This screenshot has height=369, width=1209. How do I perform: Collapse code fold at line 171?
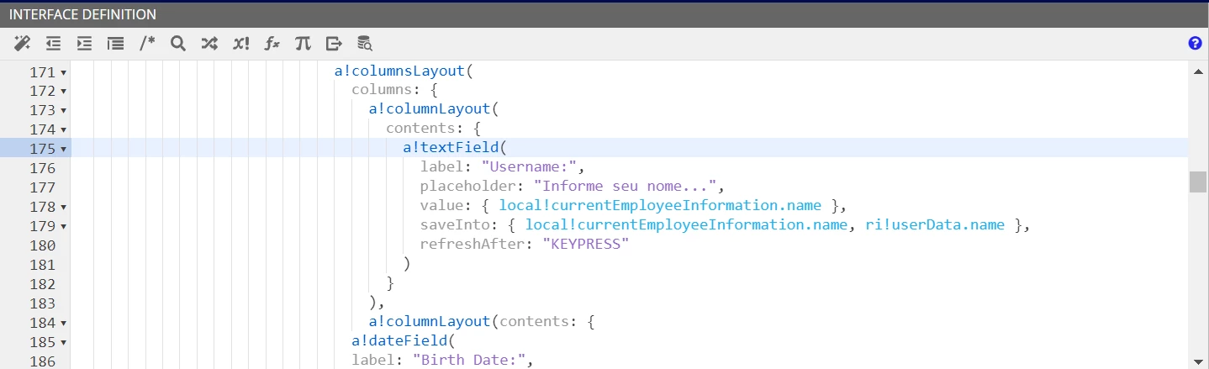click(x=63, y=72)
